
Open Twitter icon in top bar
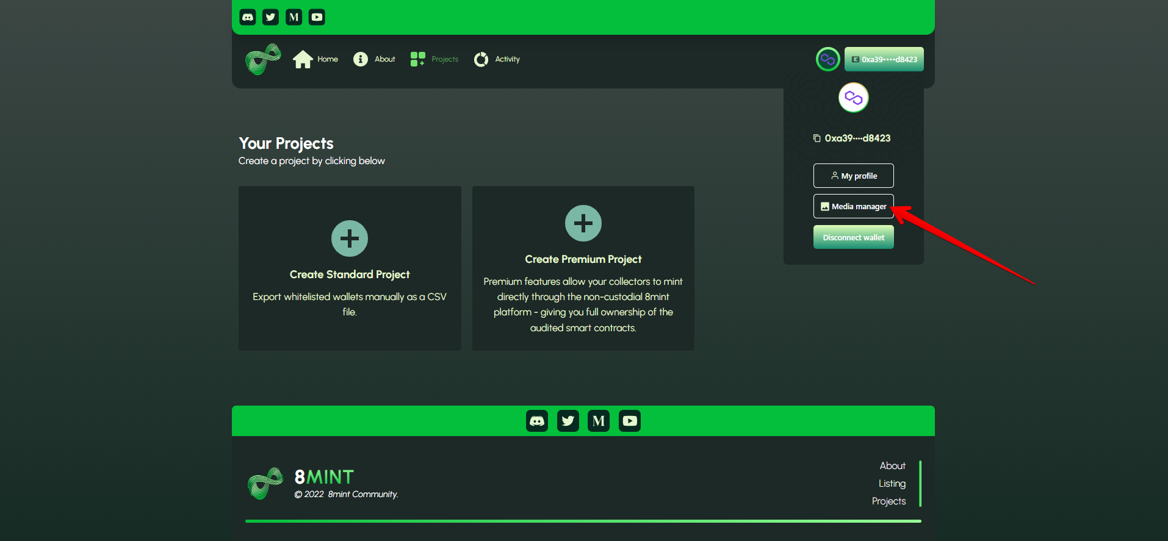pyautogui.click(x=270, y=17)
